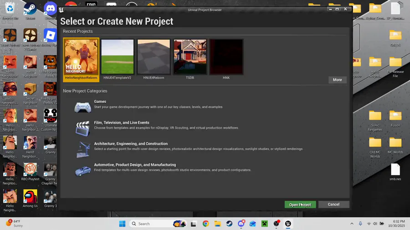Select the Fusion folder on desktop

(395, 119)
